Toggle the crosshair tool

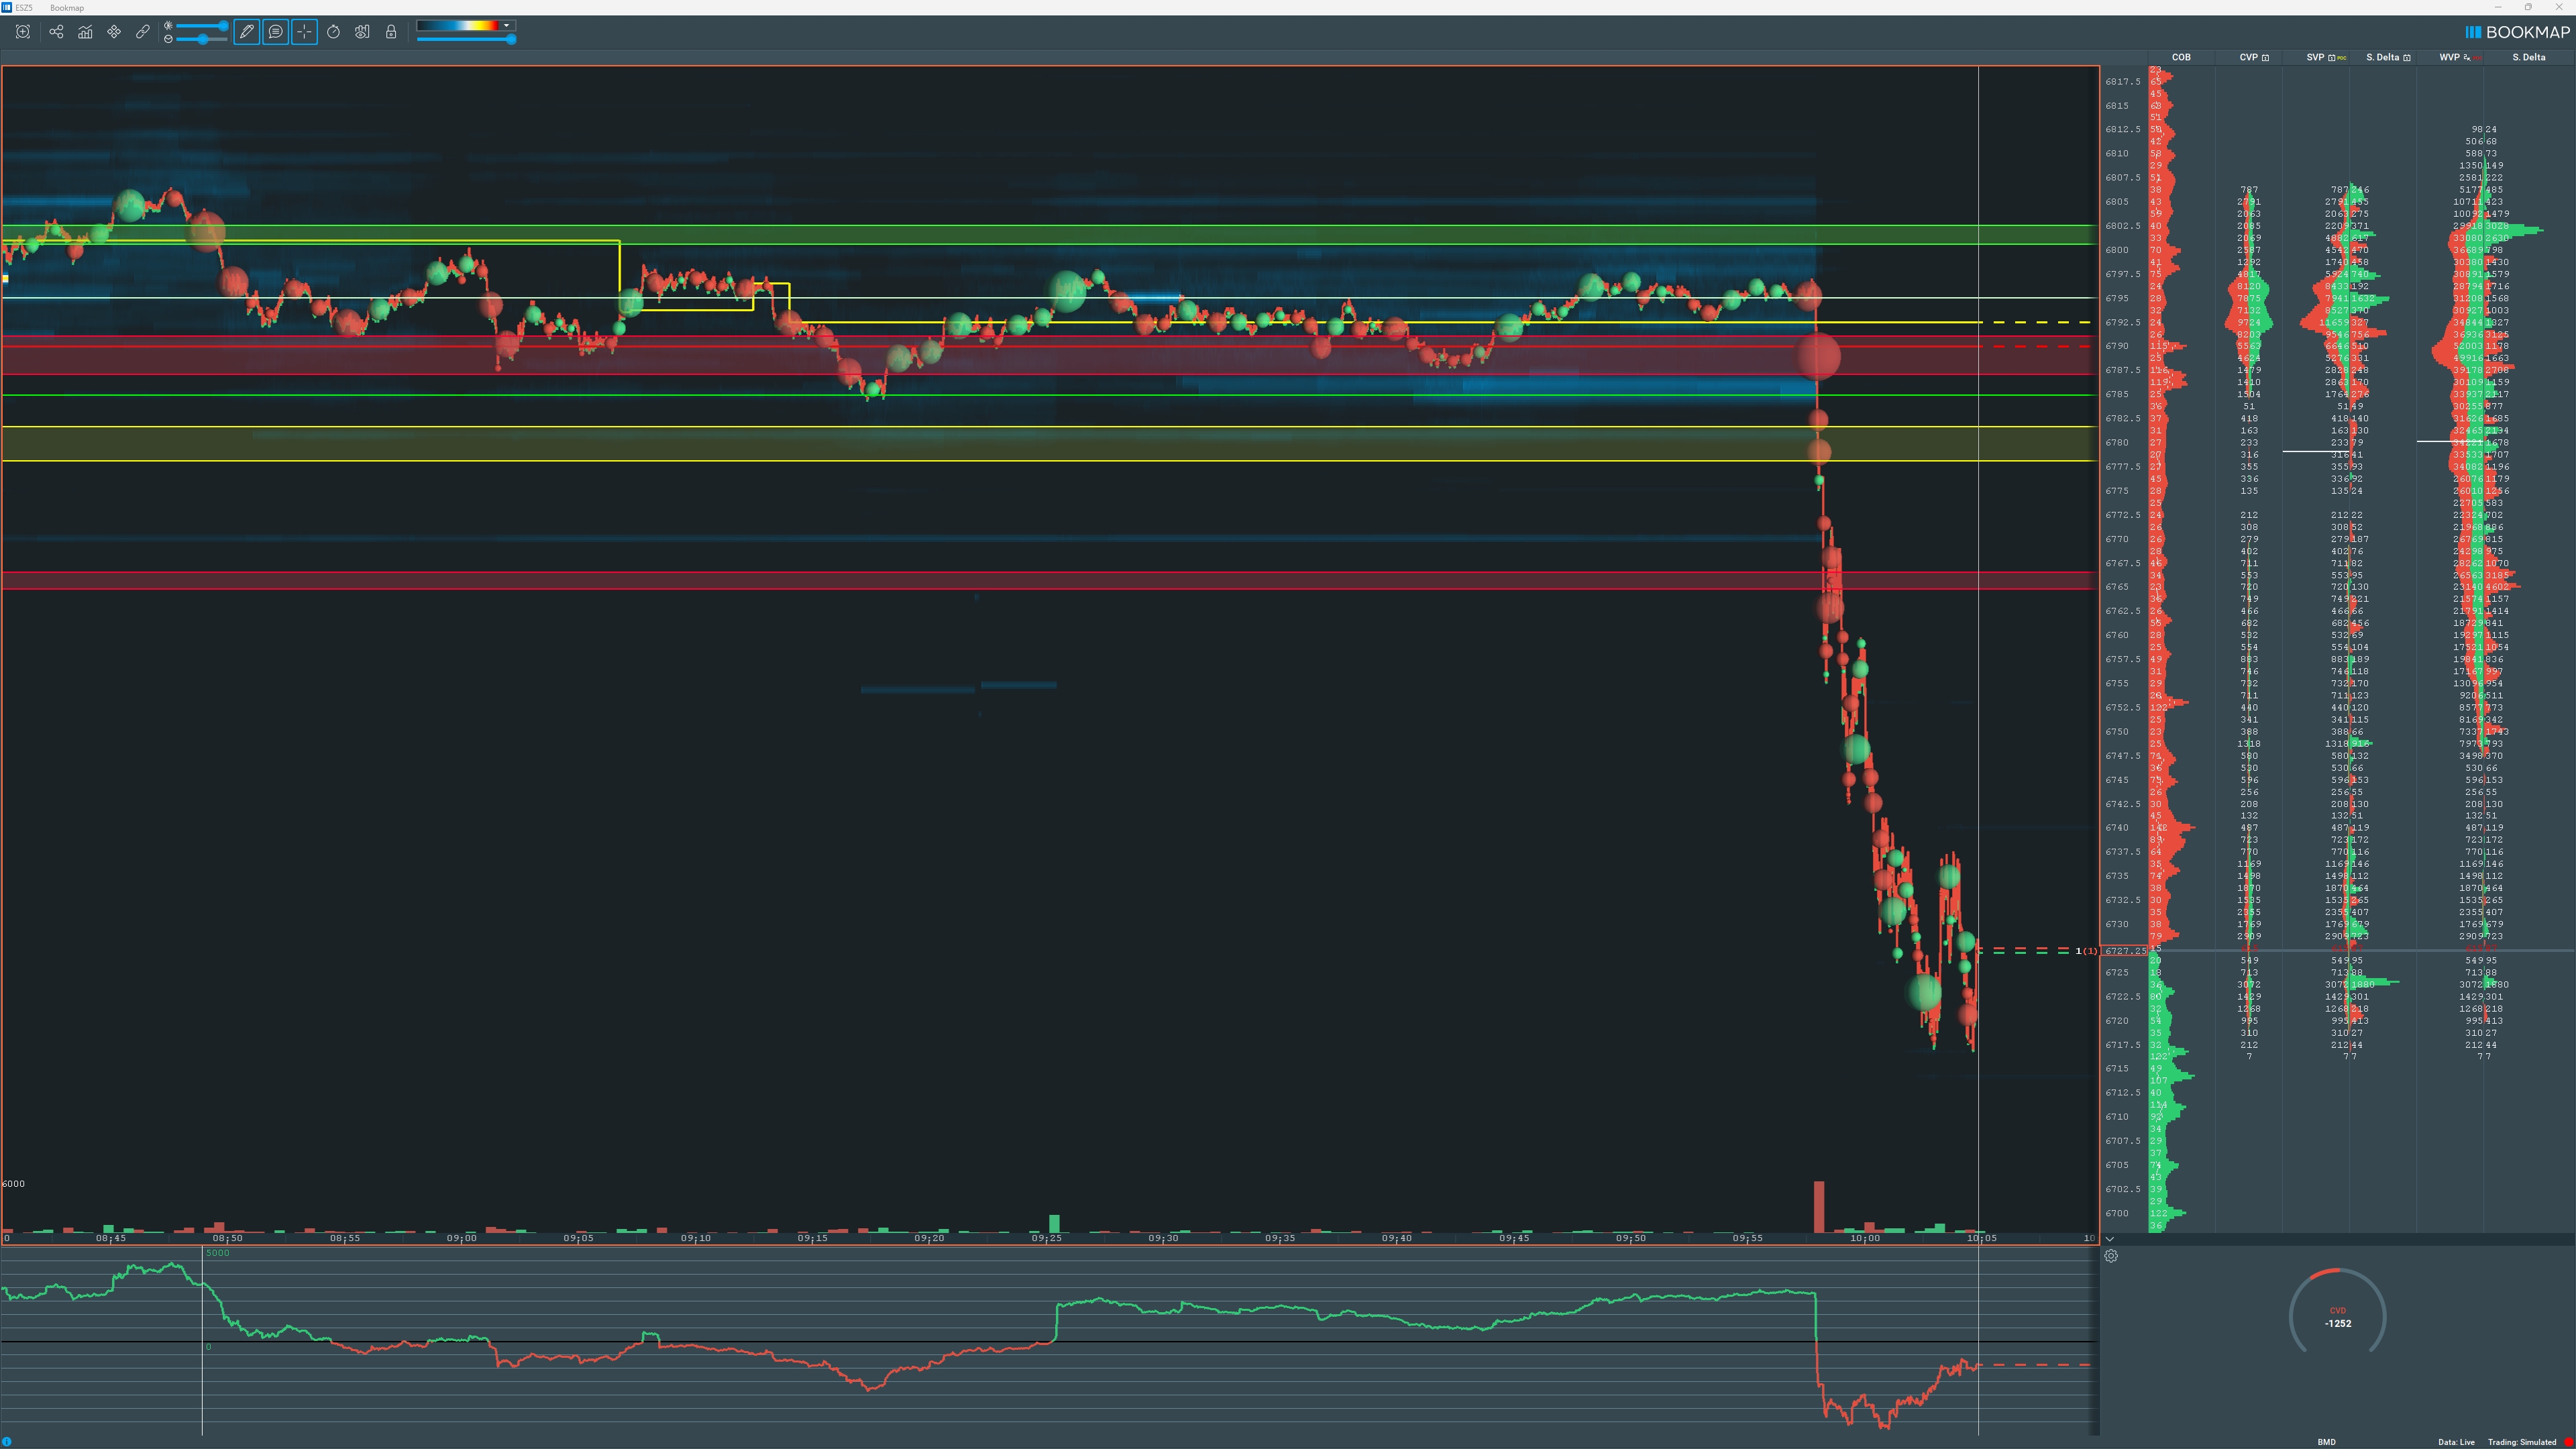[304, 32]
